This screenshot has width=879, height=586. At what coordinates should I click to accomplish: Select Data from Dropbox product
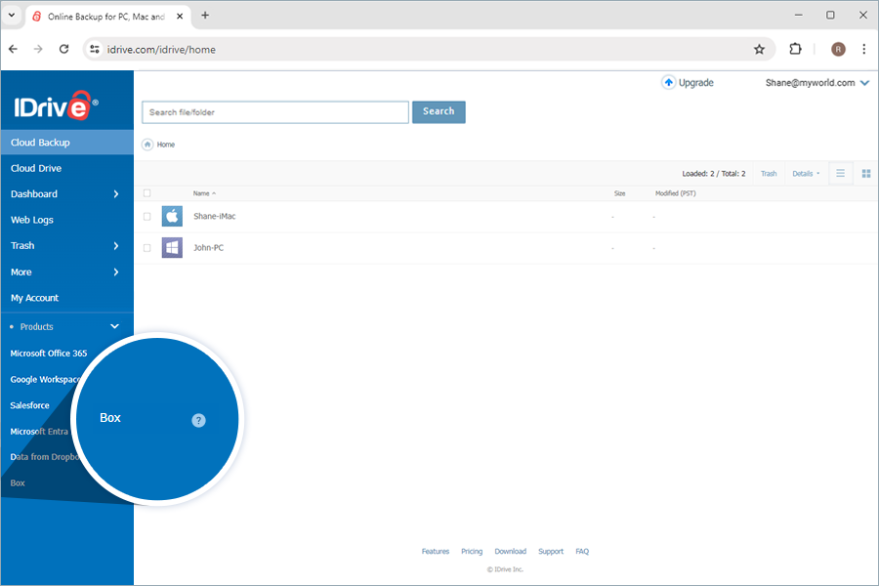(x=44, y=457)
